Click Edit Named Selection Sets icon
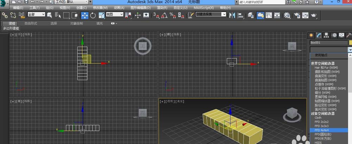Screen dimensions: 352x144 point(190,15)
